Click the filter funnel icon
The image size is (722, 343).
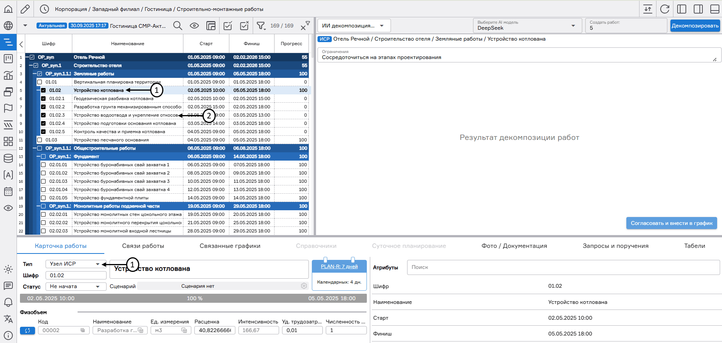pyautogui.click(x=260, y=26)
